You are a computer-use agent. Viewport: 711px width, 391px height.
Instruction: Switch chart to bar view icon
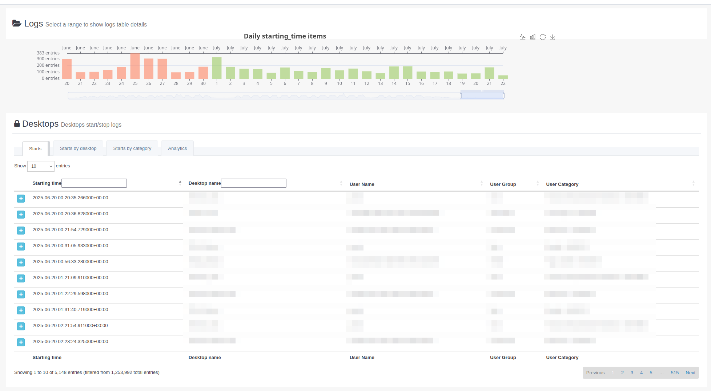click(x=533, y=37)
